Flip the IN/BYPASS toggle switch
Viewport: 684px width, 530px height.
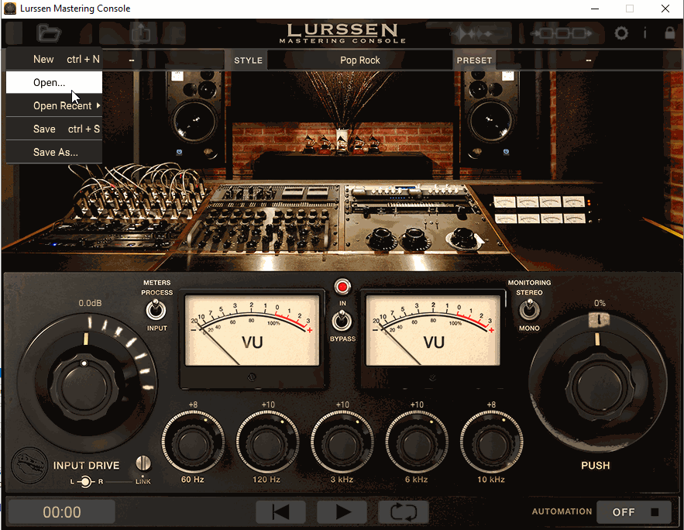coord(342,321)
